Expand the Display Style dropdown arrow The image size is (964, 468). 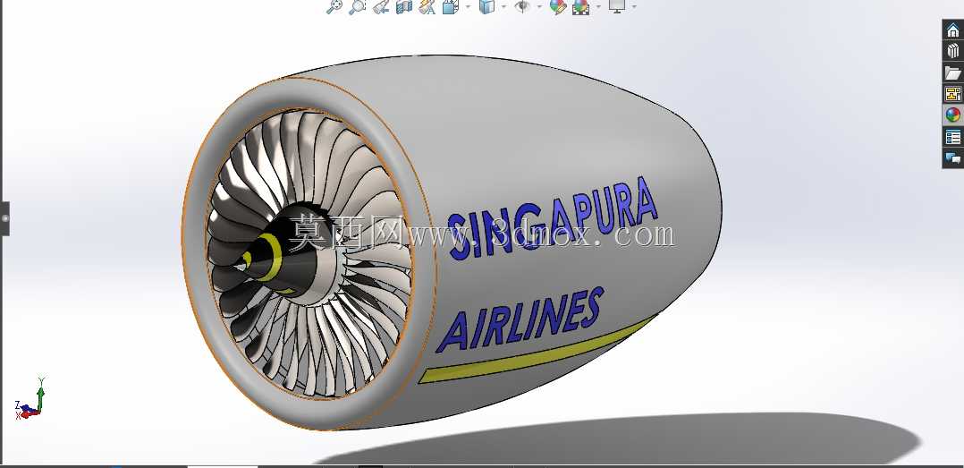coord(504,7)
